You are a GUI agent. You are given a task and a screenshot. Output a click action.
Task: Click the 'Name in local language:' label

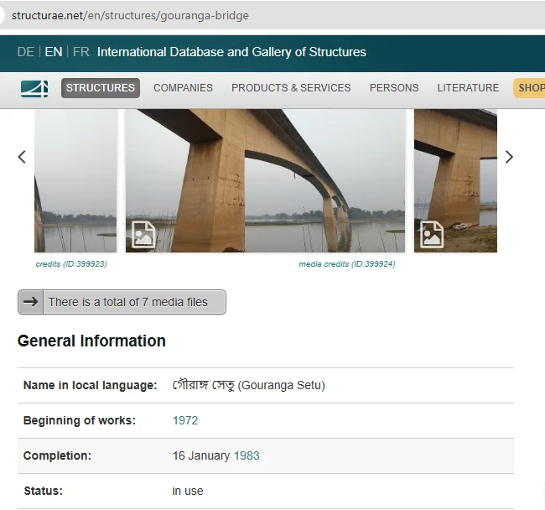point(90,385)
